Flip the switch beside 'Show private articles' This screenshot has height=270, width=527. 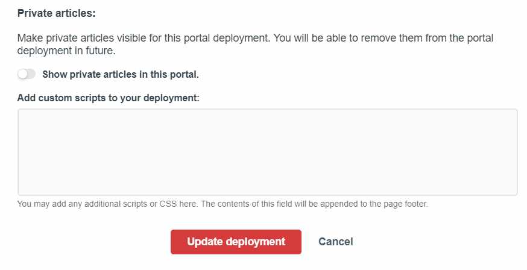click(27, 74)
